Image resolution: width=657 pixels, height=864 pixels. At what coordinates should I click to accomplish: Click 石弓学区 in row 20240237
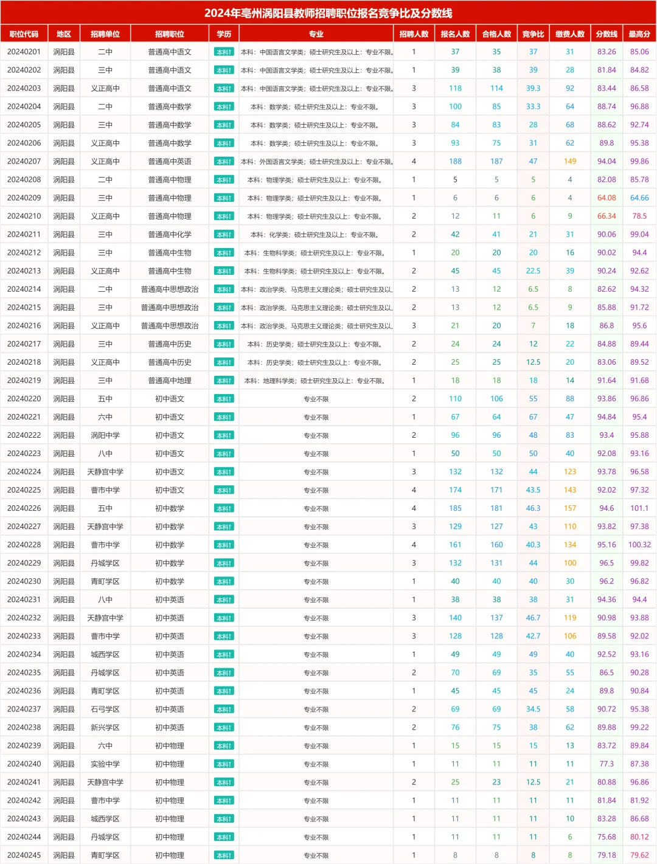(105, 709)
